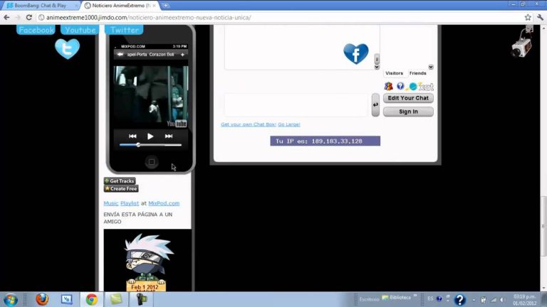Click the MixPod player back arrow
This screenshot has height=307, width=547.
pos(120,54)
